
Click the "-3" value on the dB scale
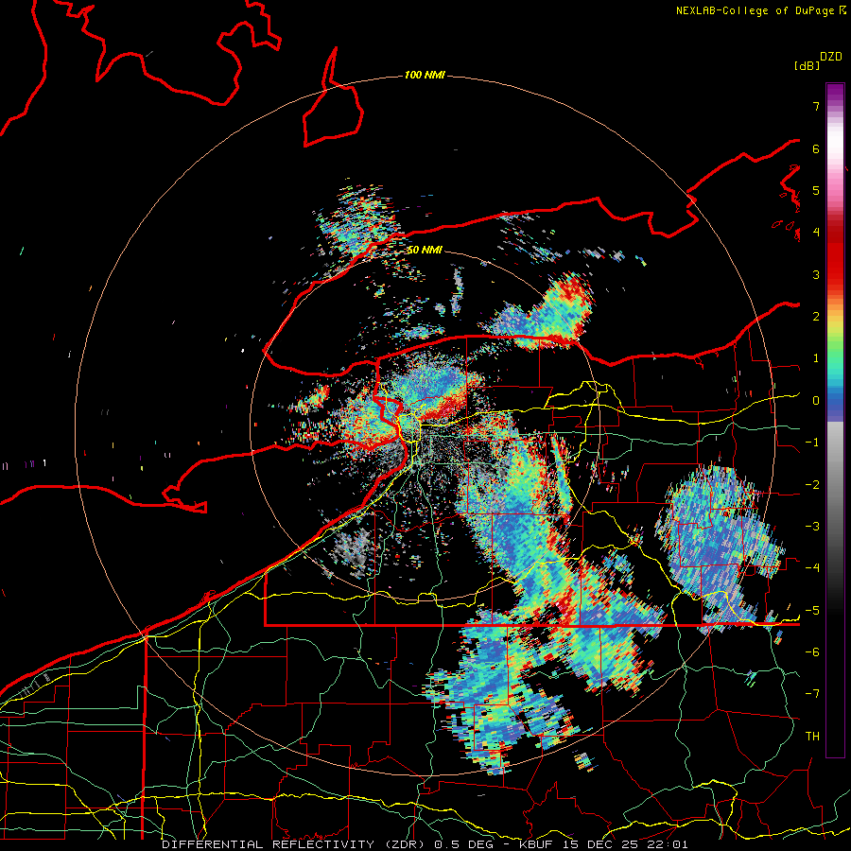point(812,527)
